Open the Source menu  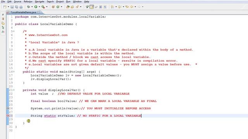tap(17, 2)
